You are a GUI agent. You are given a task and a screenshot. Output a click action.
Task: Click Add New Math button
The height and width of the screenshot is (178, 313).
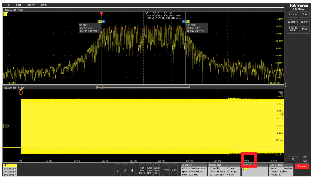(142, 170)
